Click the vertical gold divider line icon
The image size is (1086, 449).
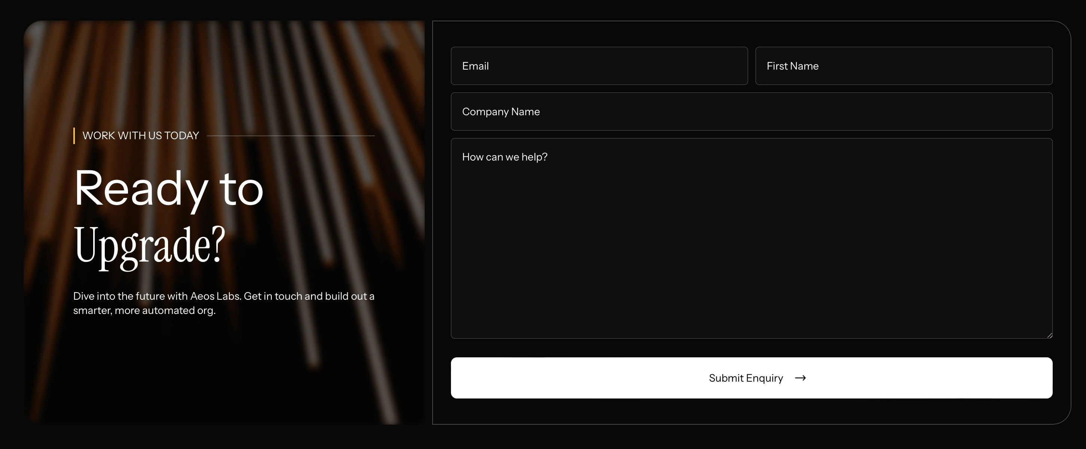pos(75,135)
